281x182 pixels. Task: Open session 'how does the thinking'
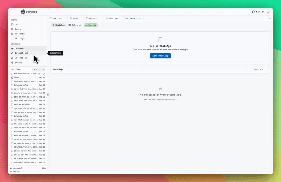28,108
